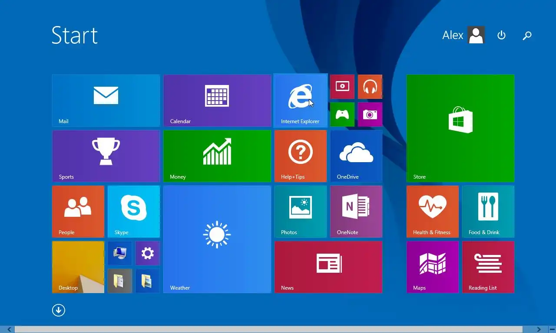Open the Calendar tile
The width and height of the screenshot is (556, 333).
217,101
